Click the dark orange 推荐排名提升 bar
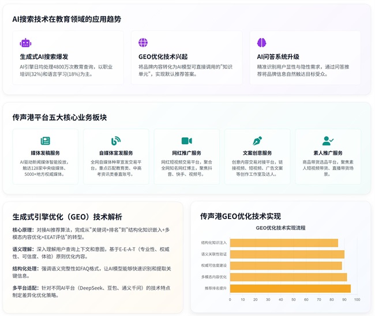Image resolution: width=375 pixels, height=316 pixels. [x=290, y=288]
